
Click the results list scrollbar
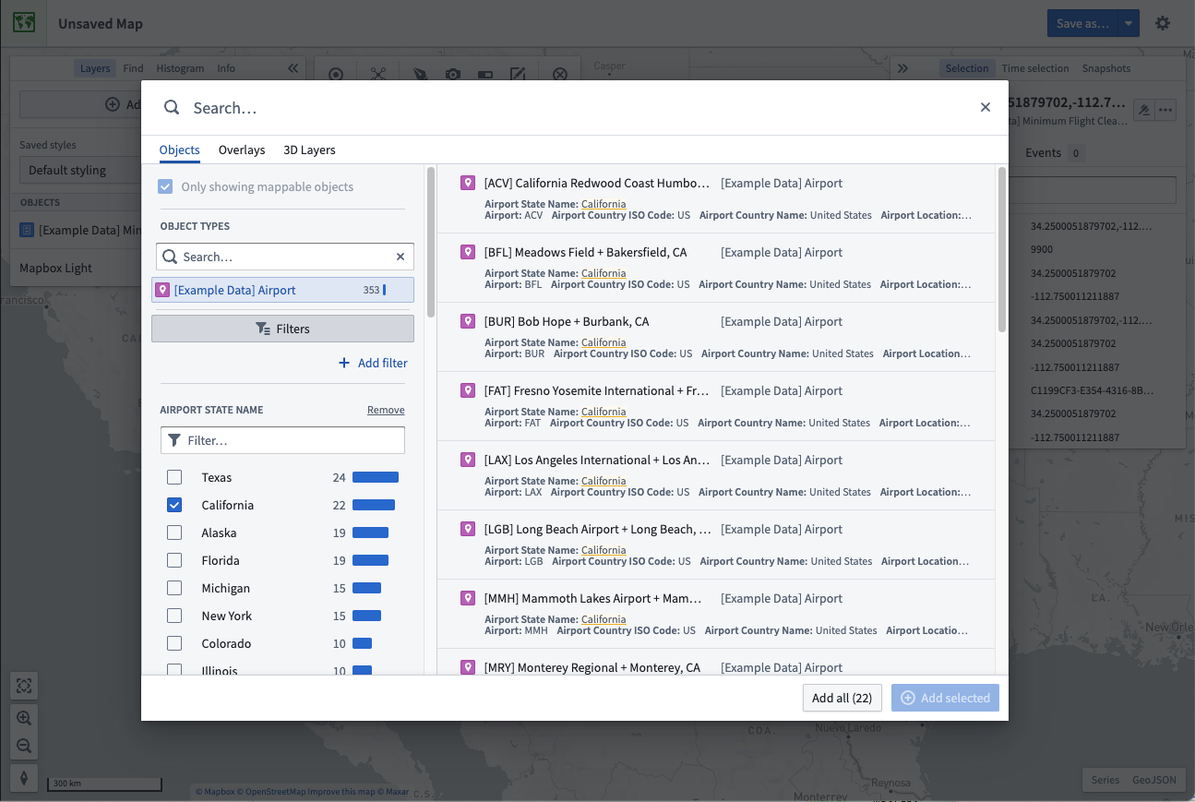(1002, 249)
